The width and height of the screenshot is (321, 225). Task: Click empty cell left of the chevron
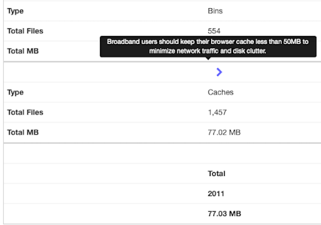104,72
